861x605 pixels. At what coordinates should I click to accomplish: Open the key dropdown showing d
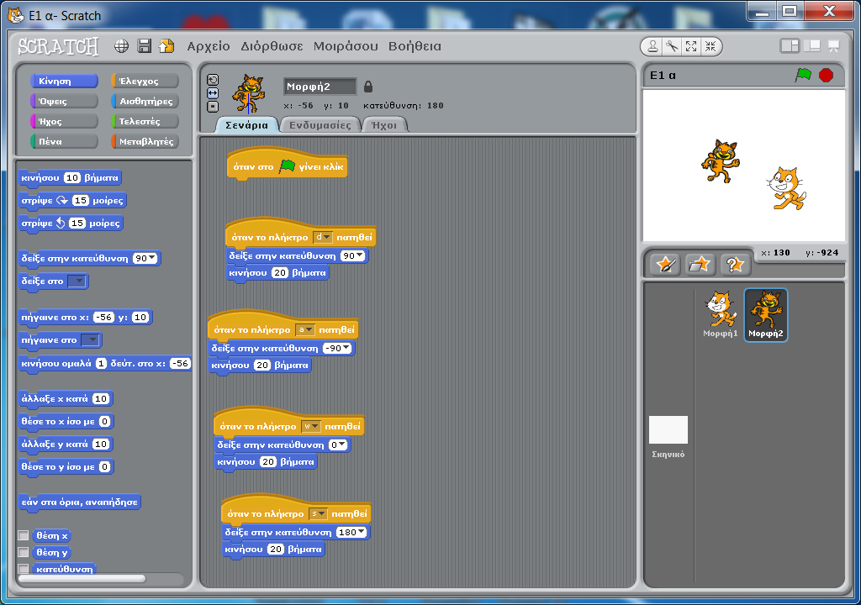[x=322, y=237]
